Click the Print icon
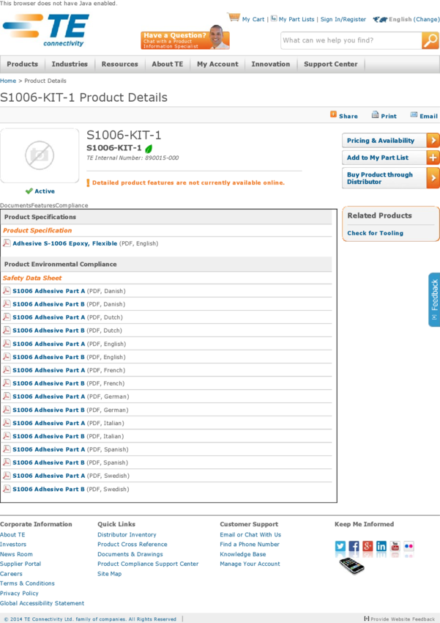440x623 pixels. (x=375, y=115)
